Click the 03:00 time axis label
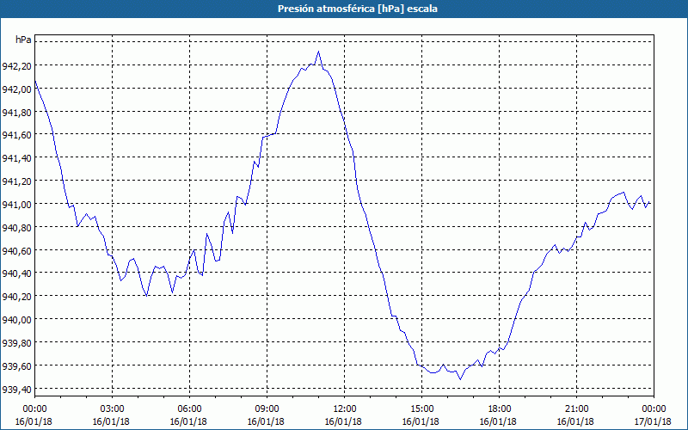The width and height of the screenshot is (688, 430). coord(112,408)
